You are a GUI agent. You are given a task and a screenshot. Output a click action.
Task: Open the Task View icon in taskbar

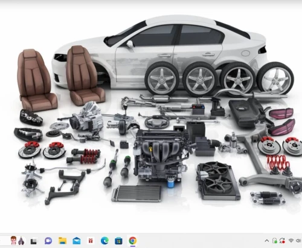(34, 241)
